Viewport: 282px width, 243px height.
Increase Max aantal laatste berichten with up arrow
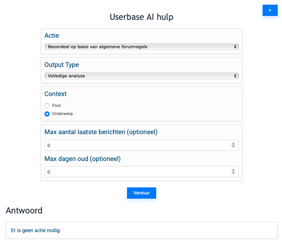point(233,144)
